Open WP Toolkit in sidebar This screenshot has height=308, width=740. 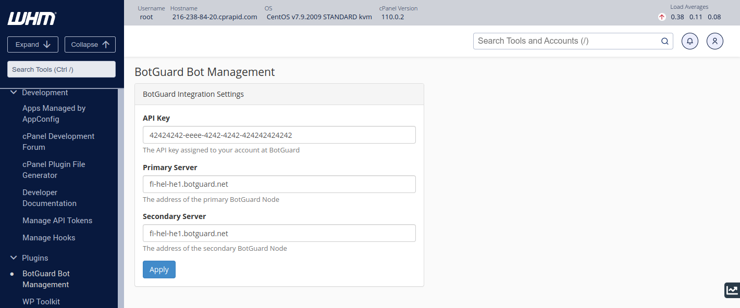41,302
